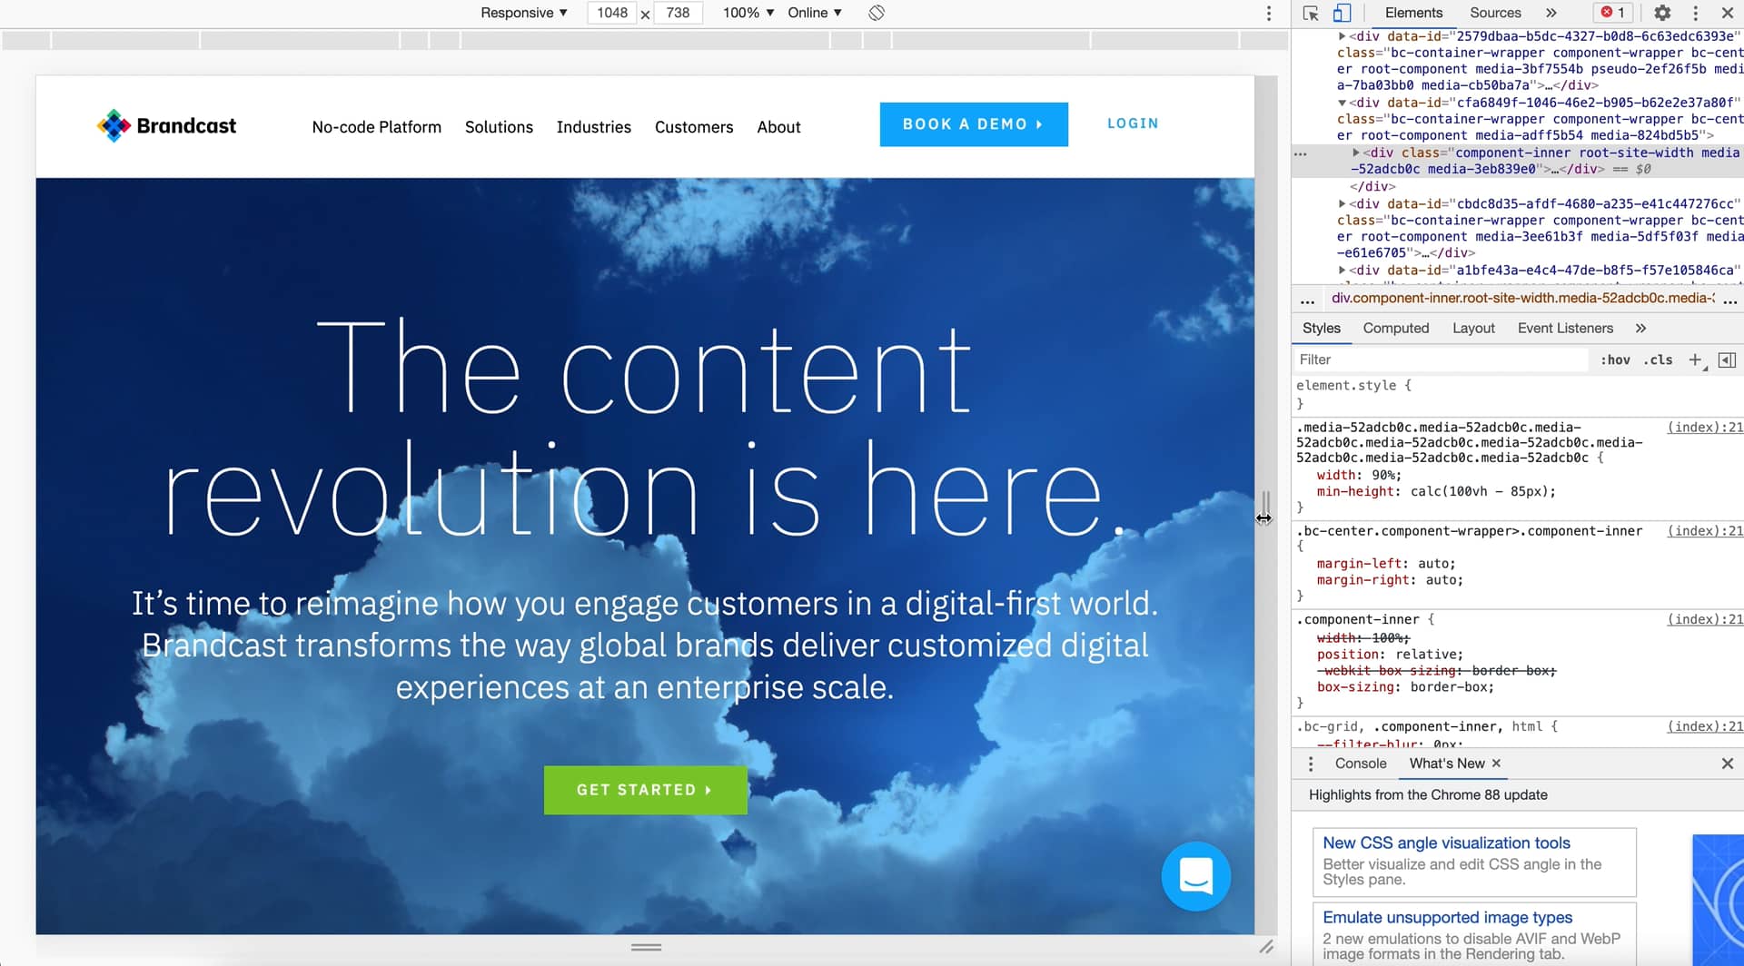
Task: Open (index):21 link for .bc-center rule
Action: [1705, 531]
